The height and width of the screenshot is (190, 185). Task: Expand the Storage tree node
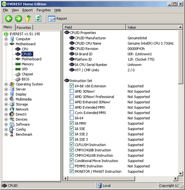click(x=6, y=104)
